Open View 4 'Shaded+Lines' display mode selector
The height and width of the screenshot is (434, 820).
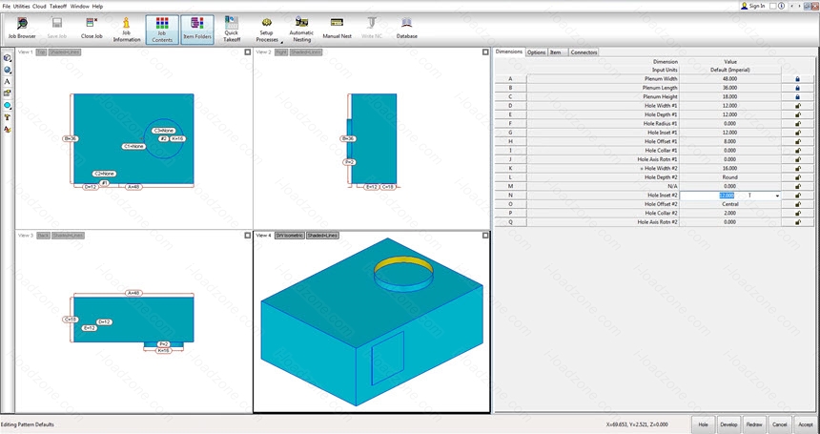[322, 236]
